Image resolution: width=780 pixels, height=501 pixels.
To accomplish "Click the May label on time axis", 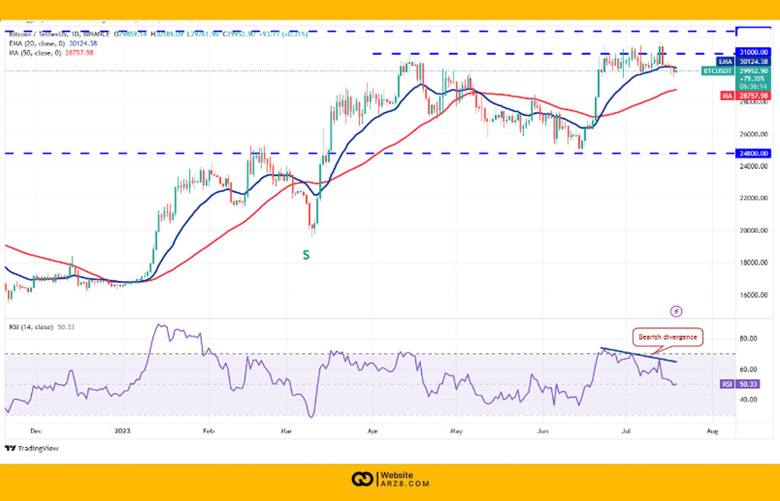I will pos(456,432).
